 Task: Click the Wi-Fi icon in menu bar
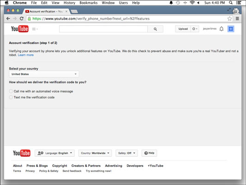coord(192,3)
